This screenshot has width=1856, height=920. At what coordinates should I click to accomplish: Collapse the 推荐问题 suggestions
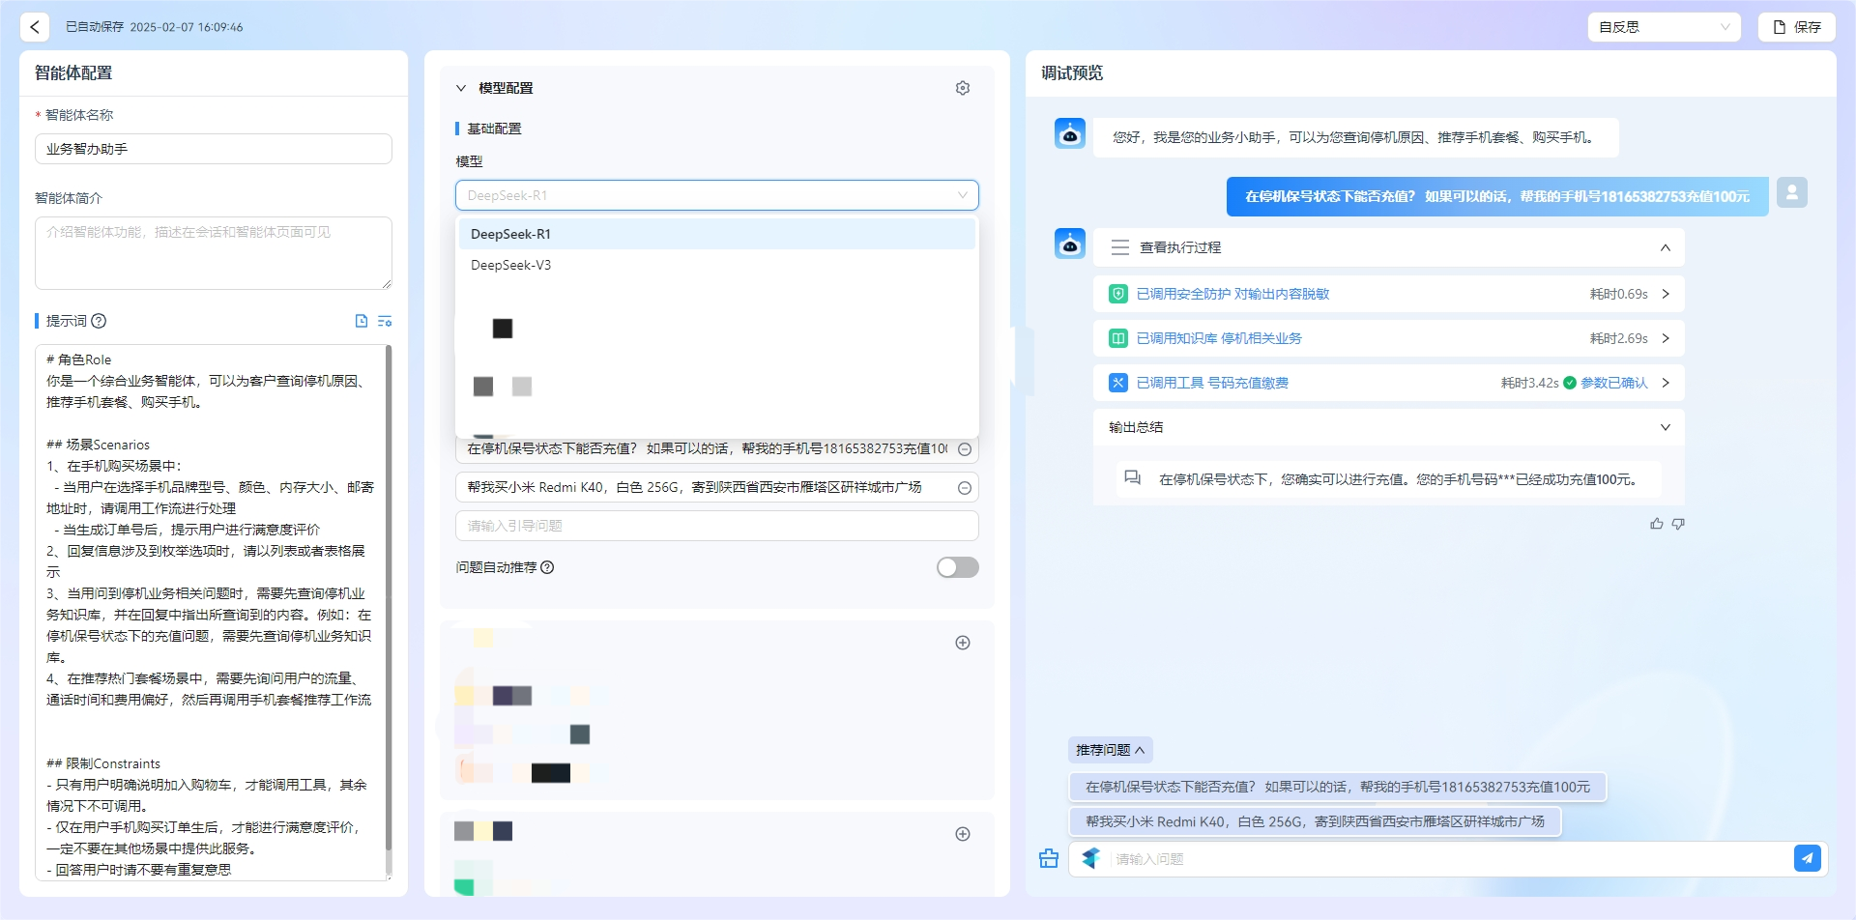pyautogui.click(x=1108, y=749)
